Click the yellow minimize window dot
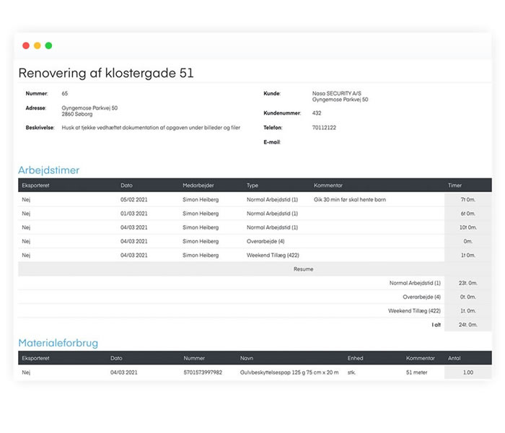Image resolution: width=505 pixels, height=433 pixels. 38,45
